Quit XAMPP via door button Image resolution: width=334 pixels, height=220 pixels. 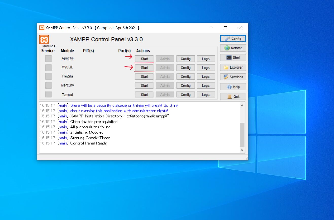[x=233, y=96]
